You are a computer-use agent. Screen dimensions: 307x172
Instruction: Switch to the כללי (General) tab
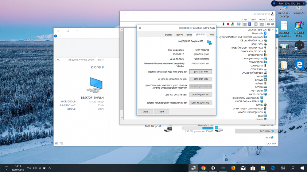point(212,35)
